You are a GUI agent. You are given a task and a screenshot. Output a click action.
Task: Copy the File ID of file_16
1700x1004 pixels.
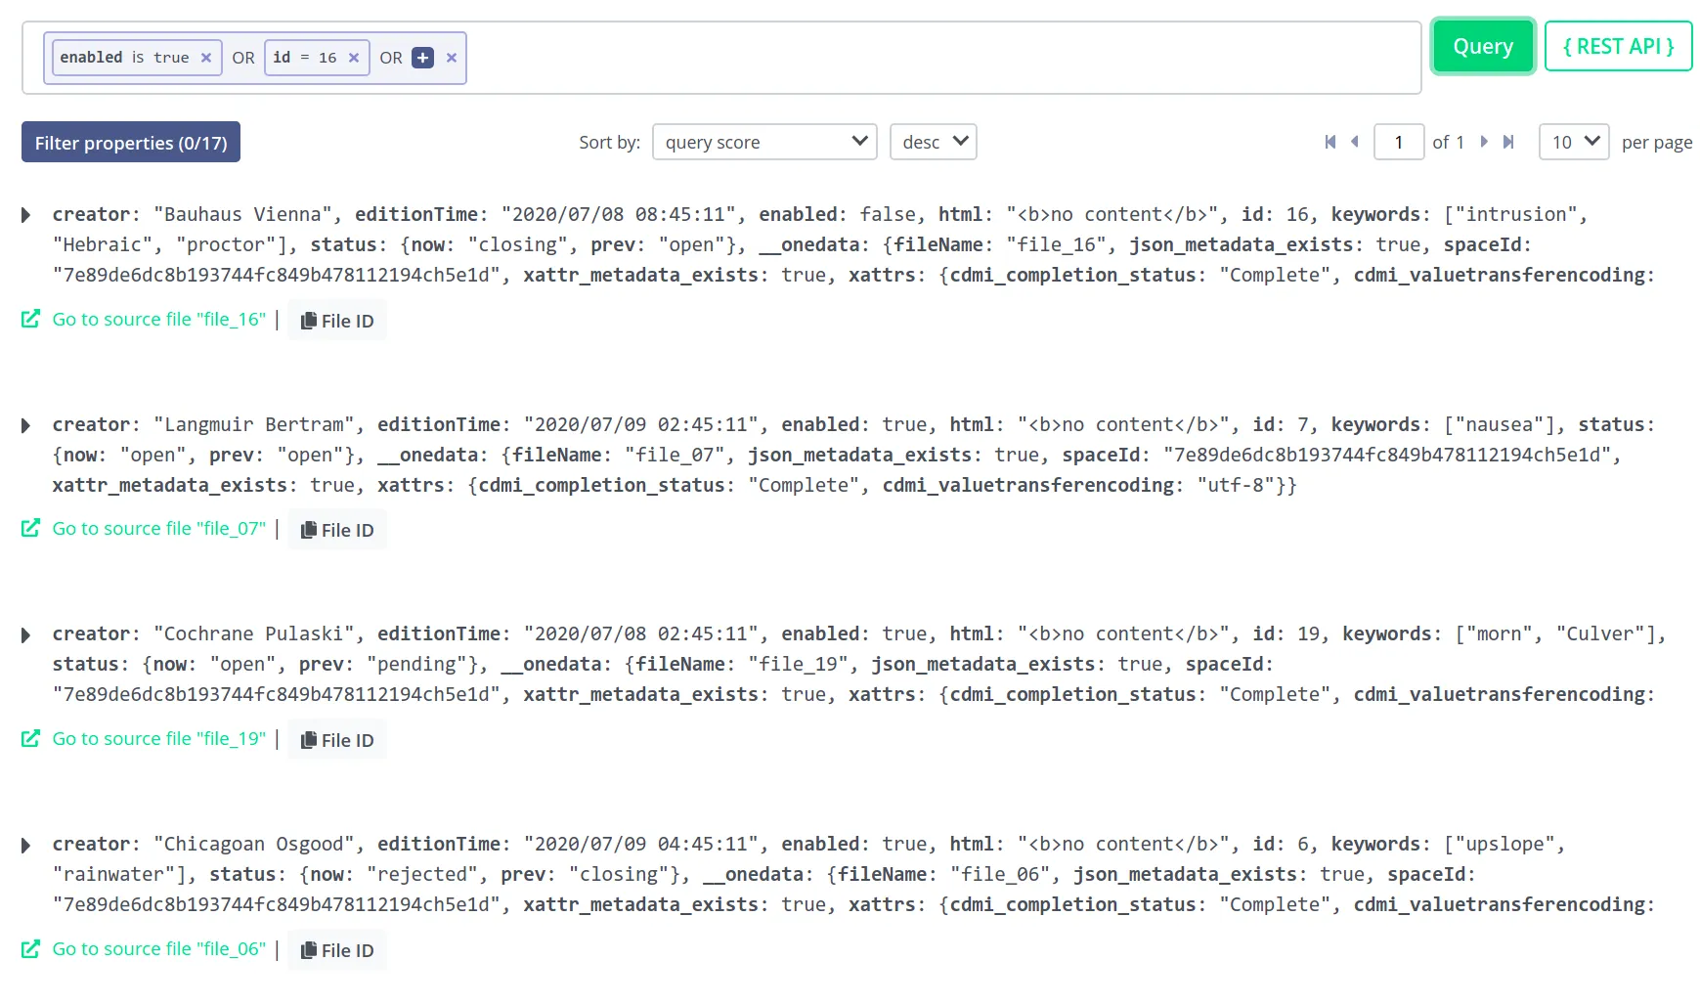(x=337, y=320)
